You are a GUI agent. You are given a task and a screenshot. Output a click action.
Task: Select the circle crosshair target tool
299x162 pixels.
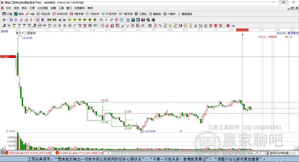(x=60, y=26)
